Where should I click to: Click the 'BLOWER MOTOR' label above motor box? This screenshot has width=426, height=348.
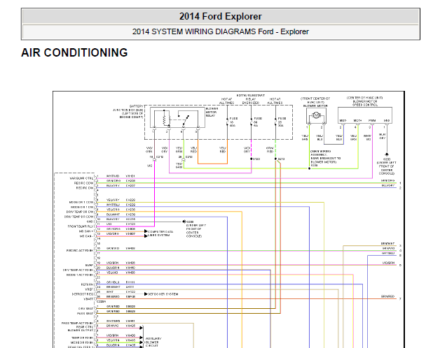pos(315,106)
